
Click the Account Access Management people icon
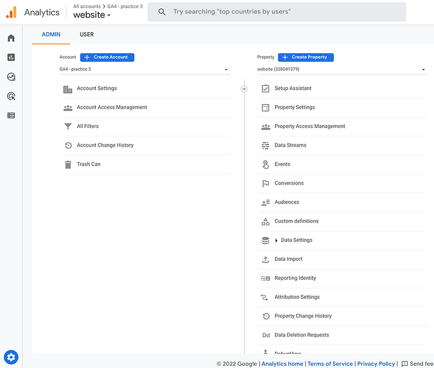(x=68, y=108)
